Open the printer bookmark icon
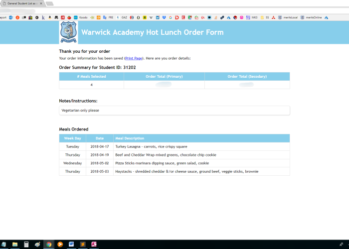 click(x=56, y=17)
